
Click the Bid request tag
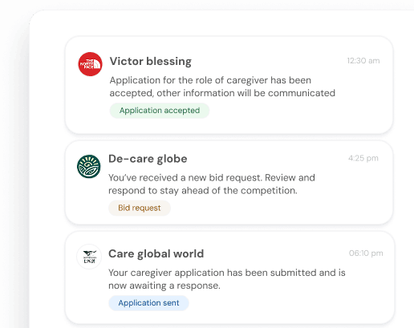(x=140, y=208)
